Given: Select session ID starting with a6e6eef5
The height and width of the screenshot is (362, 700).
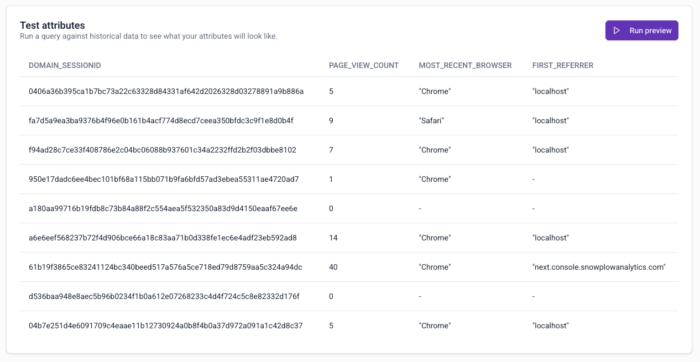Looking at the screenshot, I should 163,238.
